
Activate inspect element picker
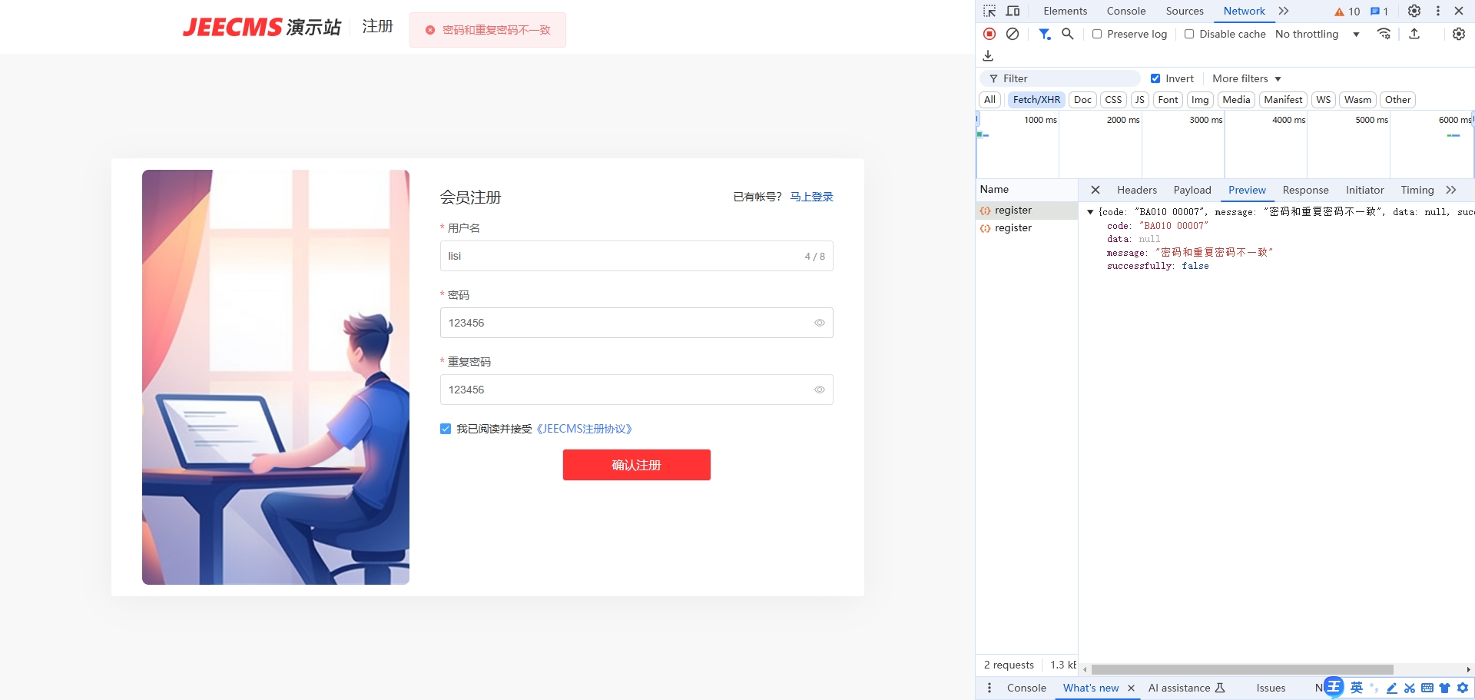pos(989,11)
